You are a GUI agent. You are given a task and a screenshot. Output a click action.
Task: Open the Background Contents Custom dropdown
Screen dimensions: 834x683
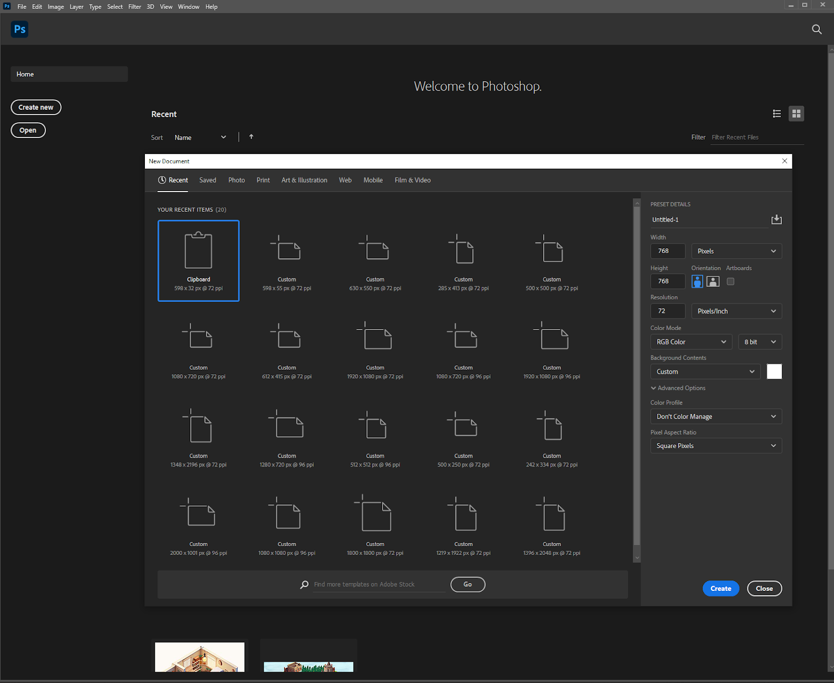click(705, 372)
